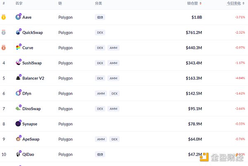This screenshot has height=166, width=248.
Task: Click the Balancer V2 logo icon
Action: click(x=18, y=78)
